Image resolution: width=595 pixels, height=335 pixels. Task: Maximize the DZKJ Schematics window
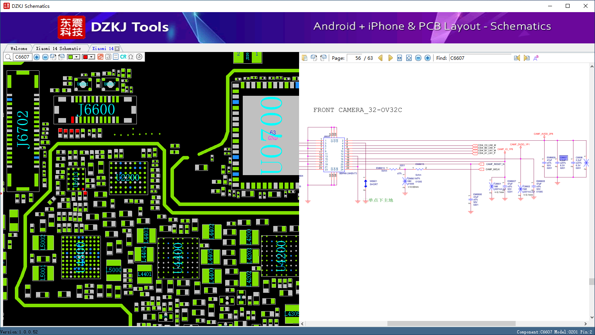tap(568, 6)
